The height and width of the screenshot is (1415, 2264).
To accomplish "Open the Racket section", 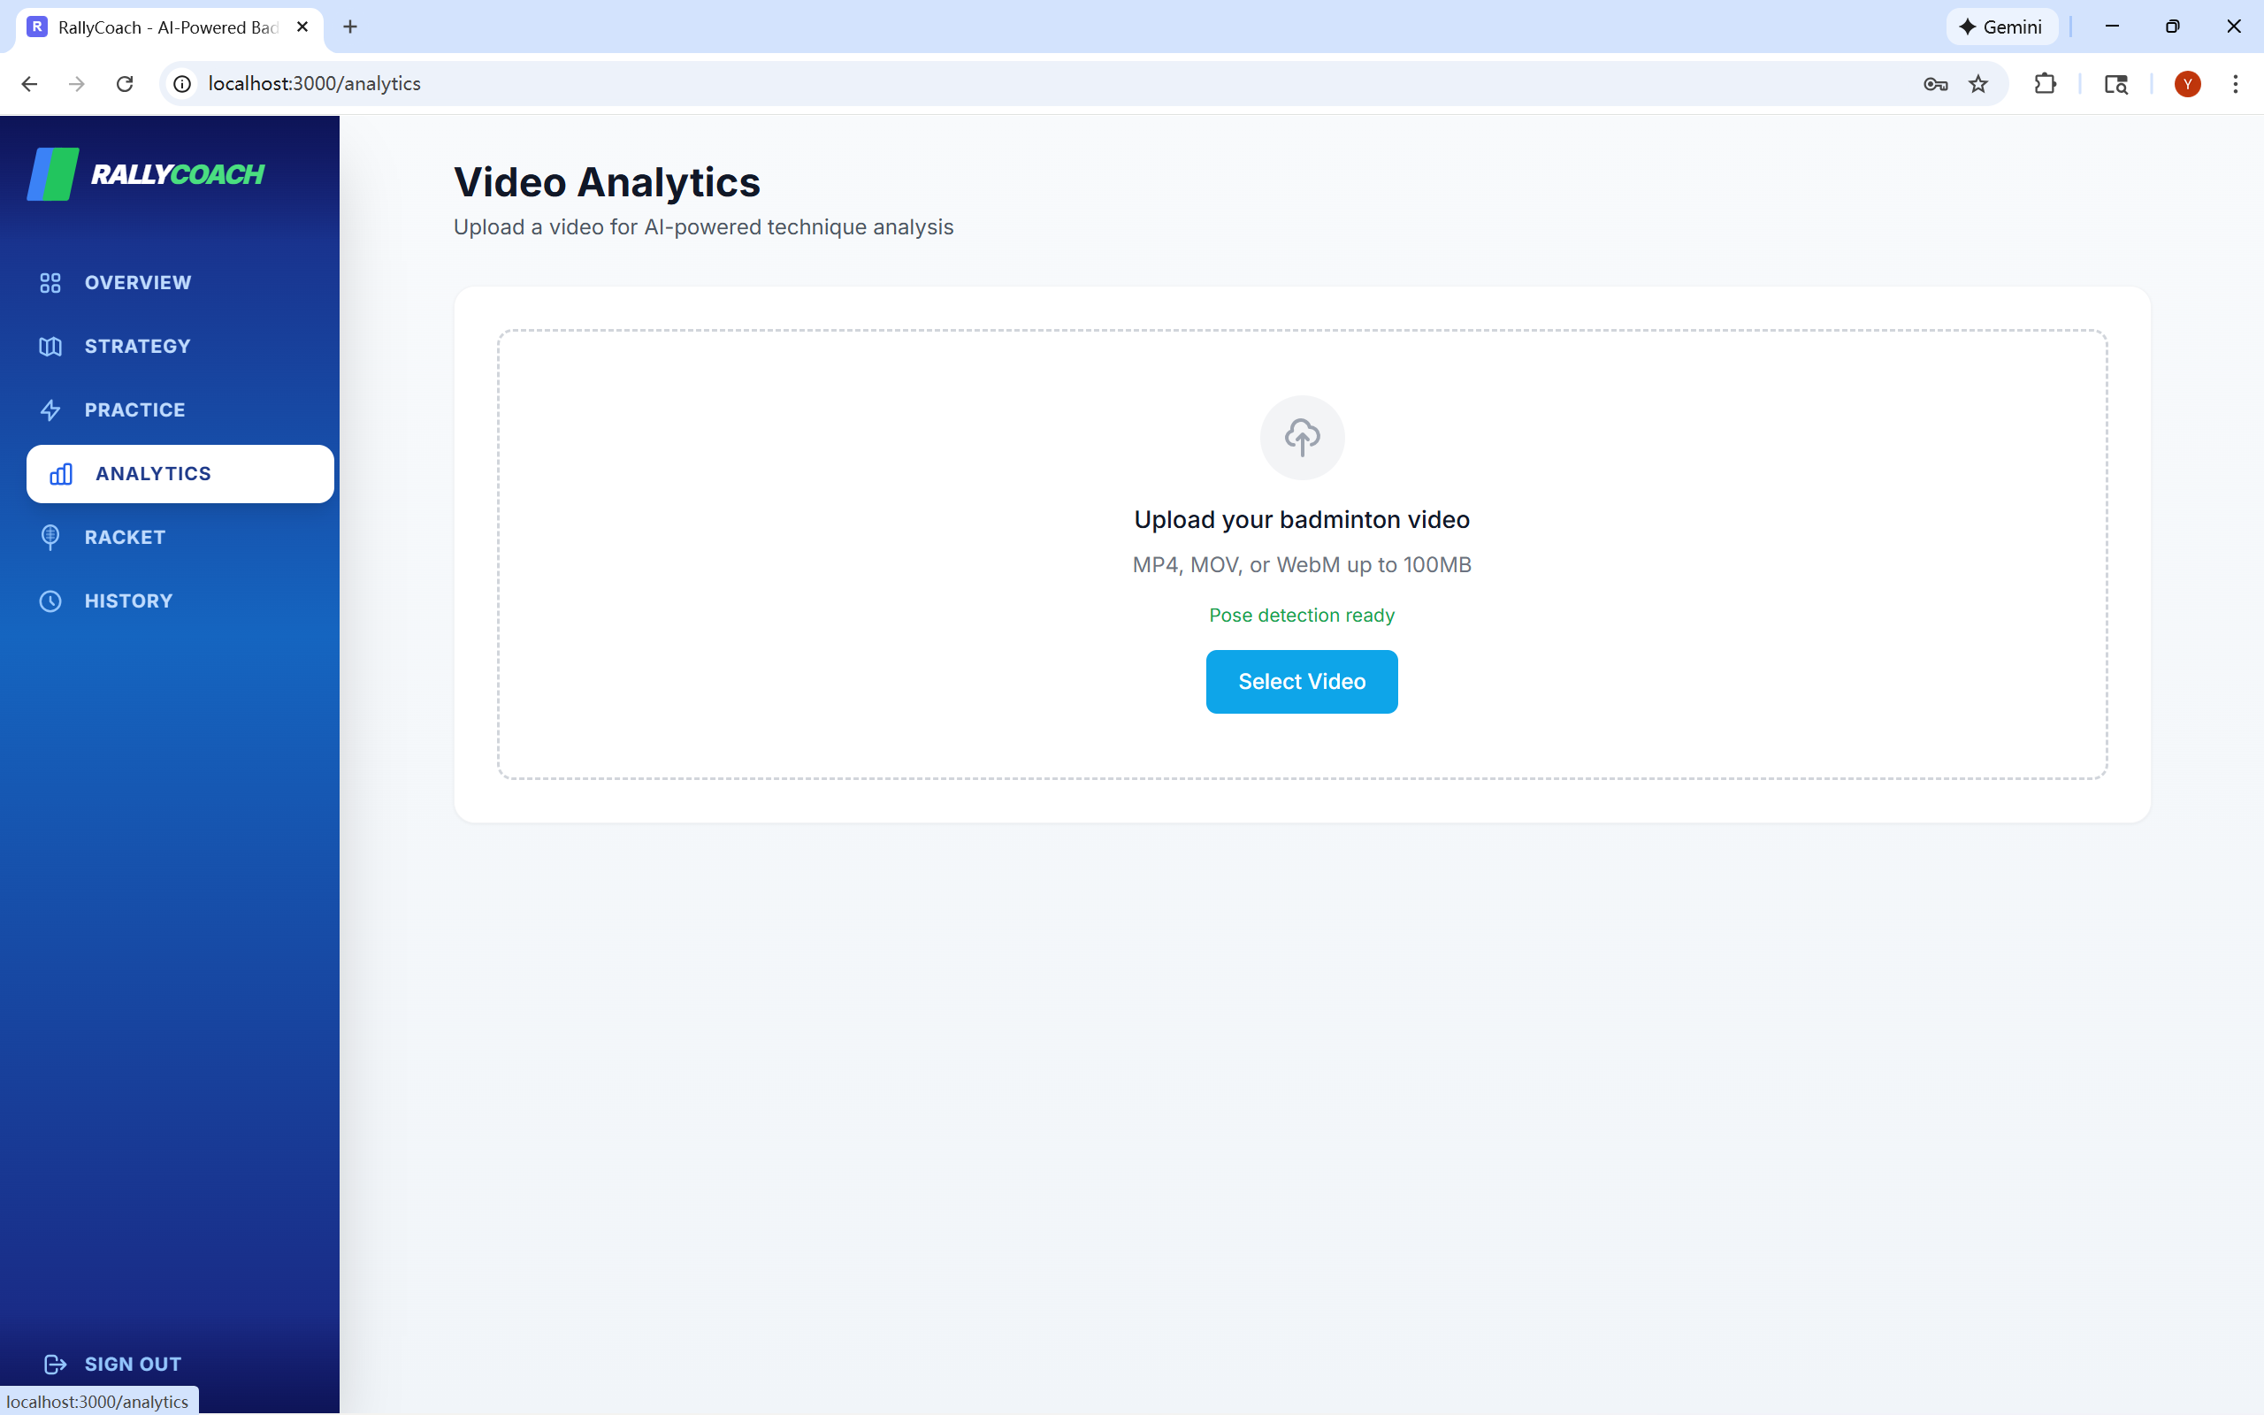I will [125, 537].
